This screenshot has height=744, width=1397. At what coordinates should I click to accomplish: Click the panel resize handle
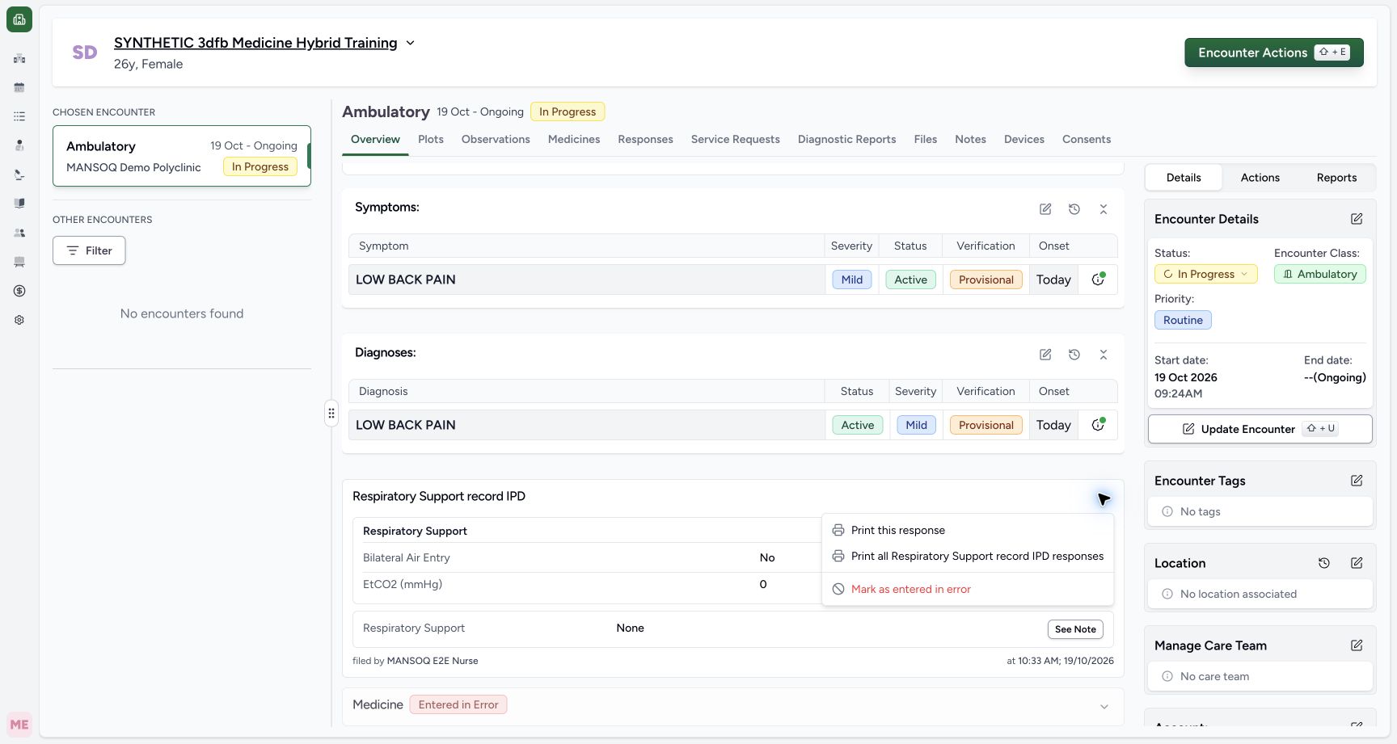coord(331,414)
